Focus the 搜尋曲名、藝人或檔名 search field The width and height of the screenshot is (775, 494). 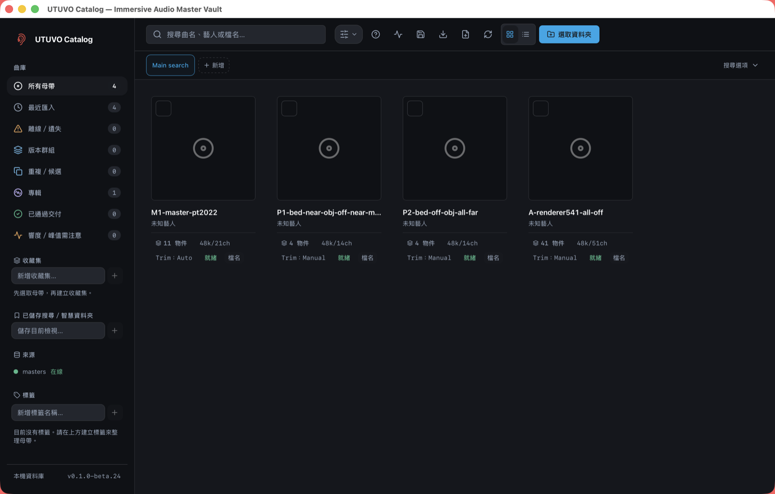236,34
